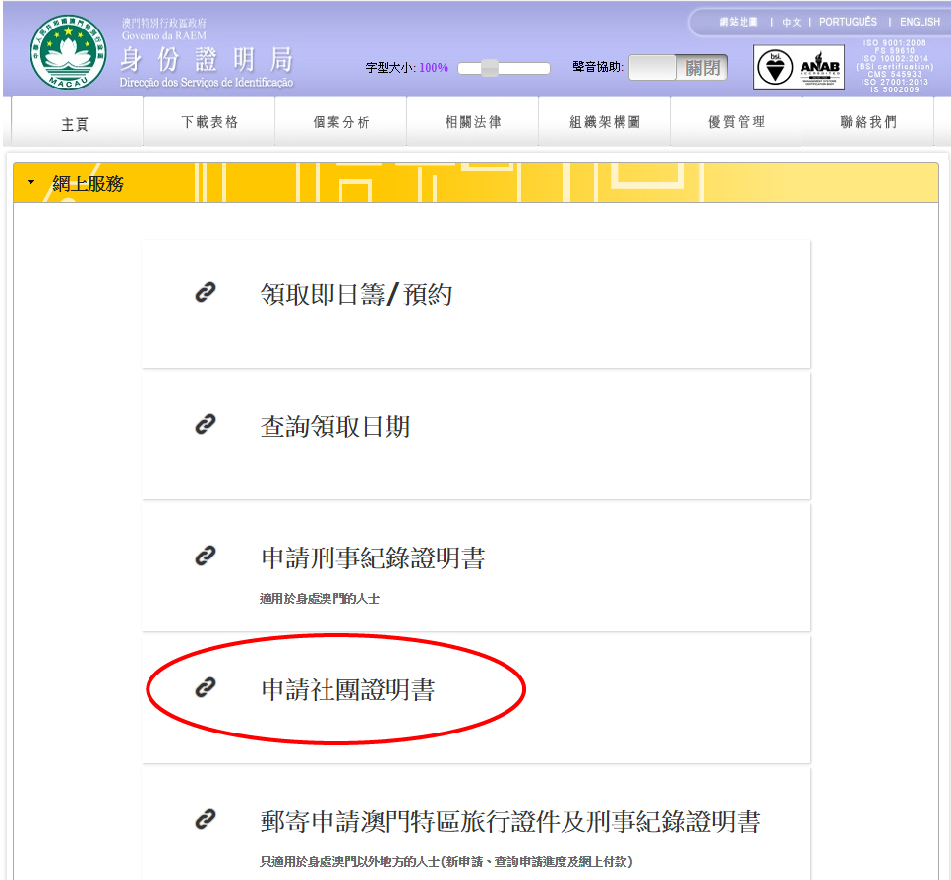951x880 pixels.
Task: Toggle the 聲音協助 sound assistance switch
Action: point(678,67)
